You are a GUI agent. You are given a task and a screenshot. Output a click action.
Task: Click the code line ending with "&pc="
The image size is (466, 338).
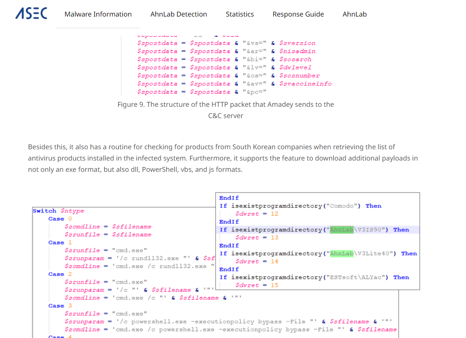pyautogui.click(x=202, y=92)
